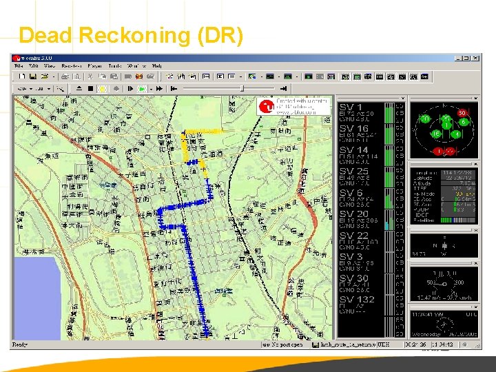Open the Edit menu
The image size is (496, 372).
point(34,66)
